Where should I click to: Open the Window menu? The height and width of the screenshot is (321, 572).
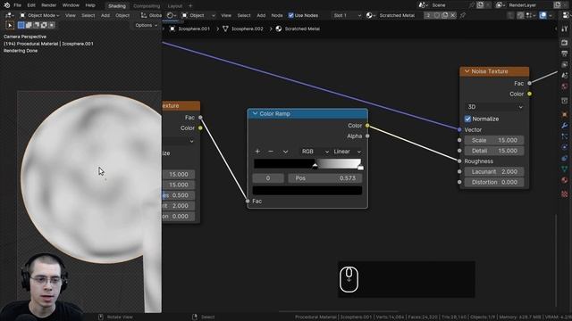click(71, 5)
